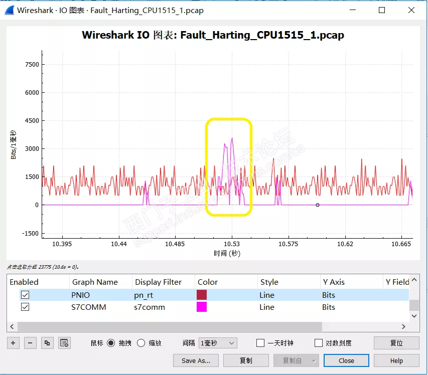Click the magenta S7COMM color swatch
This screenshot has height=375, width=428.
[x=202, y=307]
